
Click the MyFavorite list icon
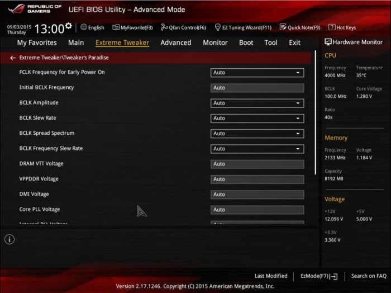(116, 27)
